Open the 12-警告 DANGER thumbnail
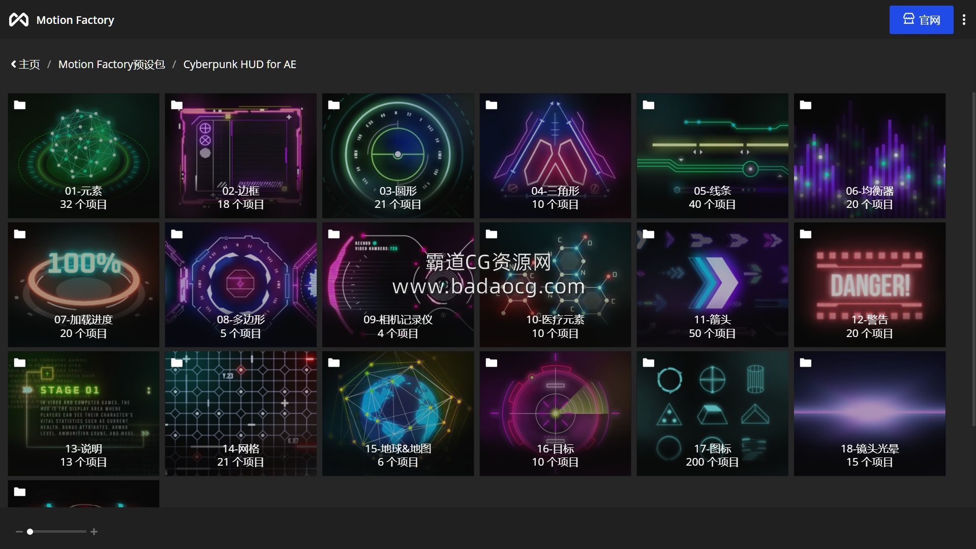 pyautogui.click(x=870, y=285)
